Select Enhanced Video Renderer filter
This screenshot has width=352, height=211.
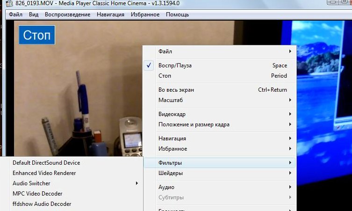click(72, 173)
